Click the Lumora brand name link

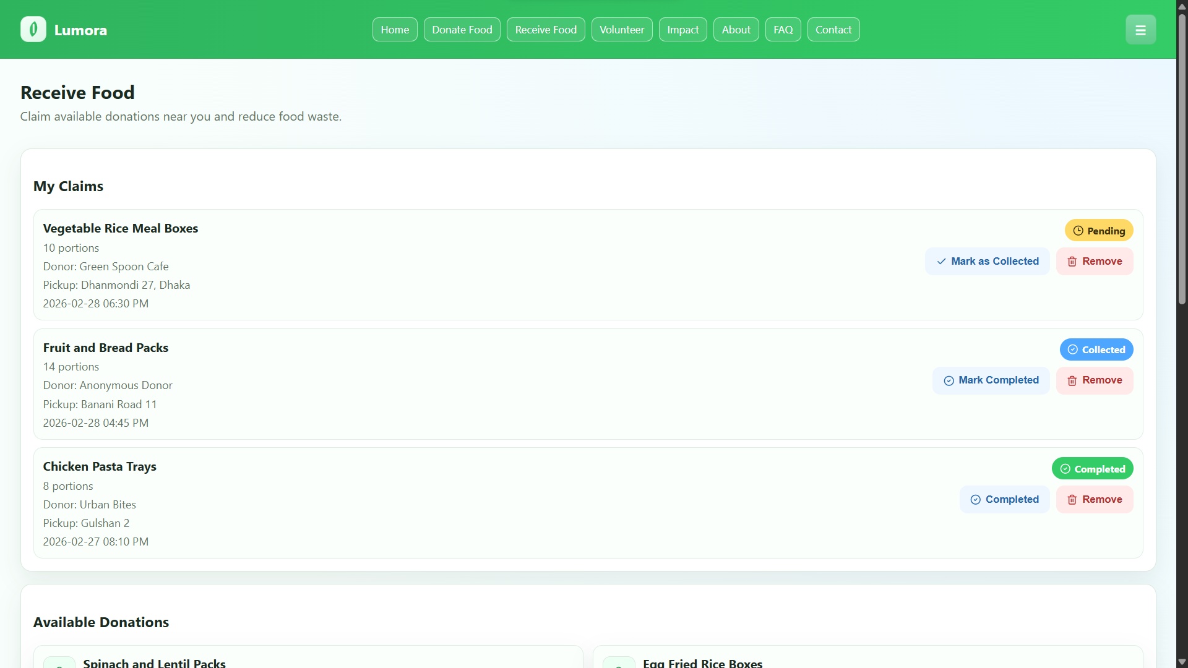click(80, 30)
